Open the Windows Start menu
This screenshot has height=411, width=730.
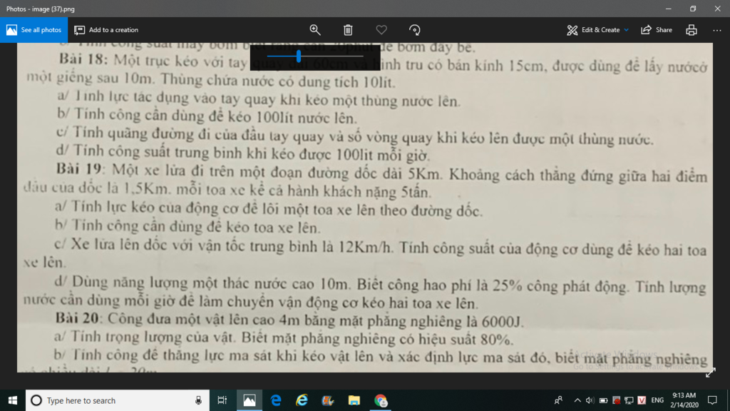(x=13, y=400)
